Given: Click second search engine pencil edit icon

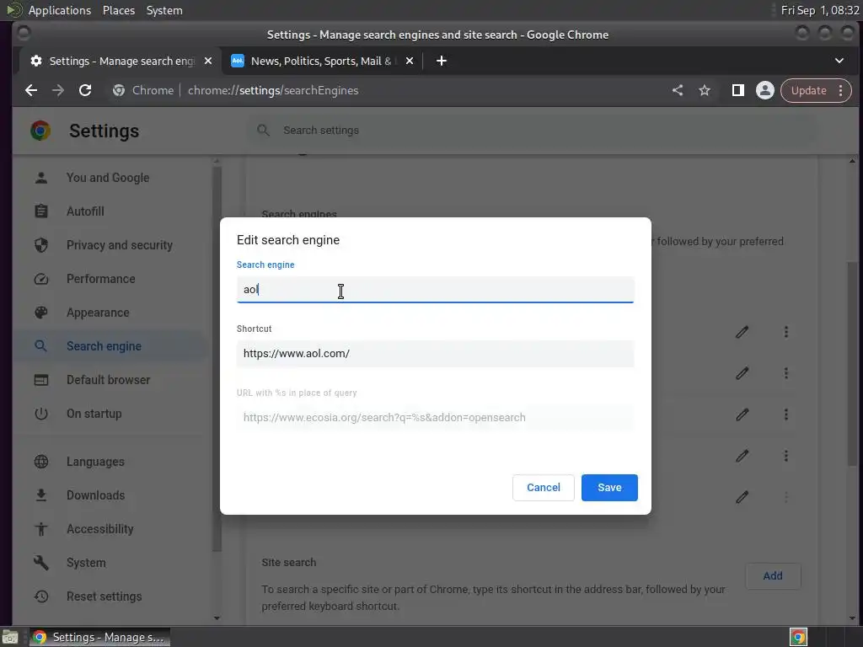Looking at the screenshot, I should click(742, 373).
